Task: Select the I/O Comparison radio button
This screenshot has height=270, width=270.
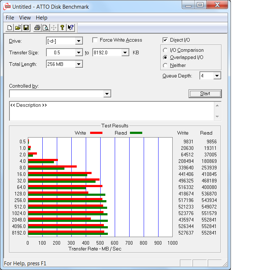Action: tap(165, 50)
